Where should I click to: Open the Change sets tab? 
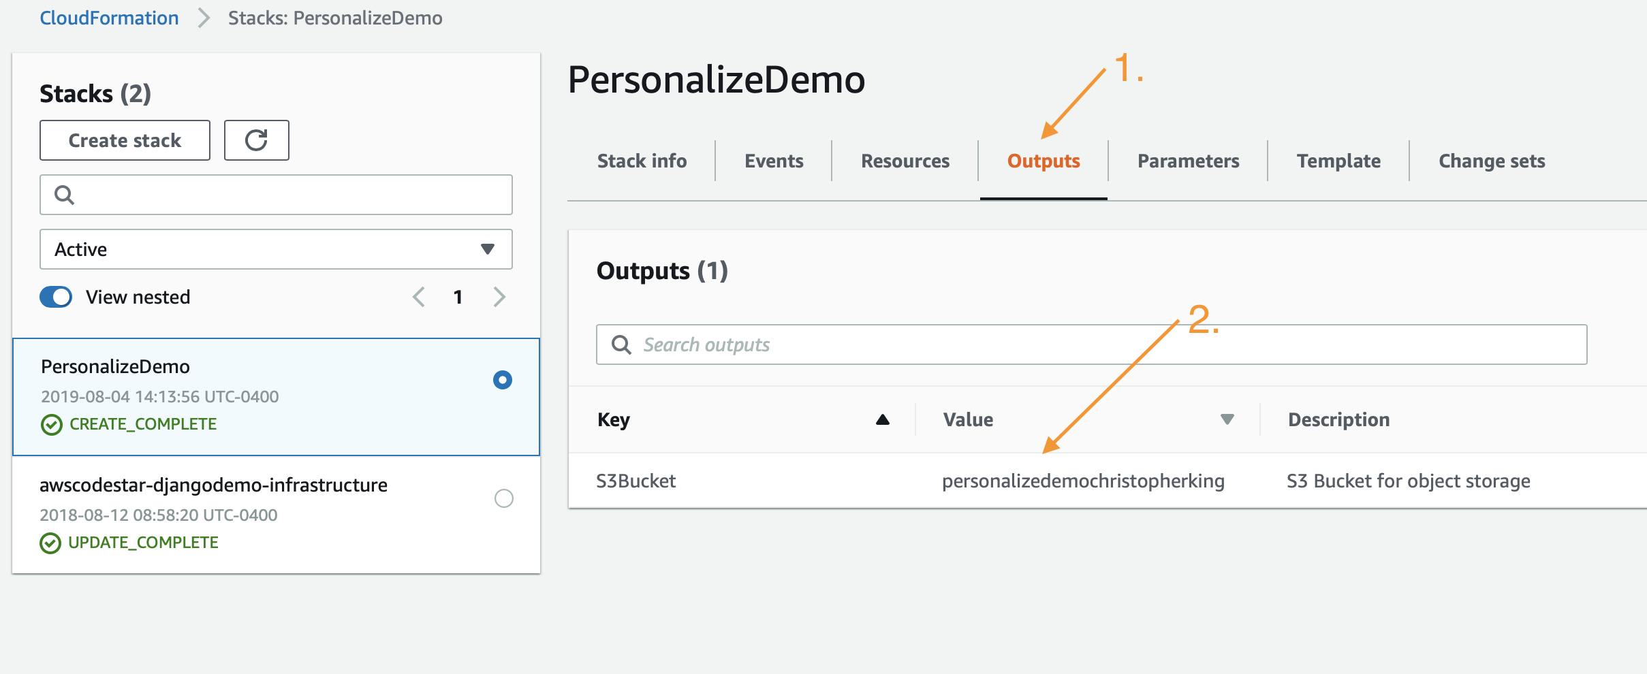click(1492, 161)
